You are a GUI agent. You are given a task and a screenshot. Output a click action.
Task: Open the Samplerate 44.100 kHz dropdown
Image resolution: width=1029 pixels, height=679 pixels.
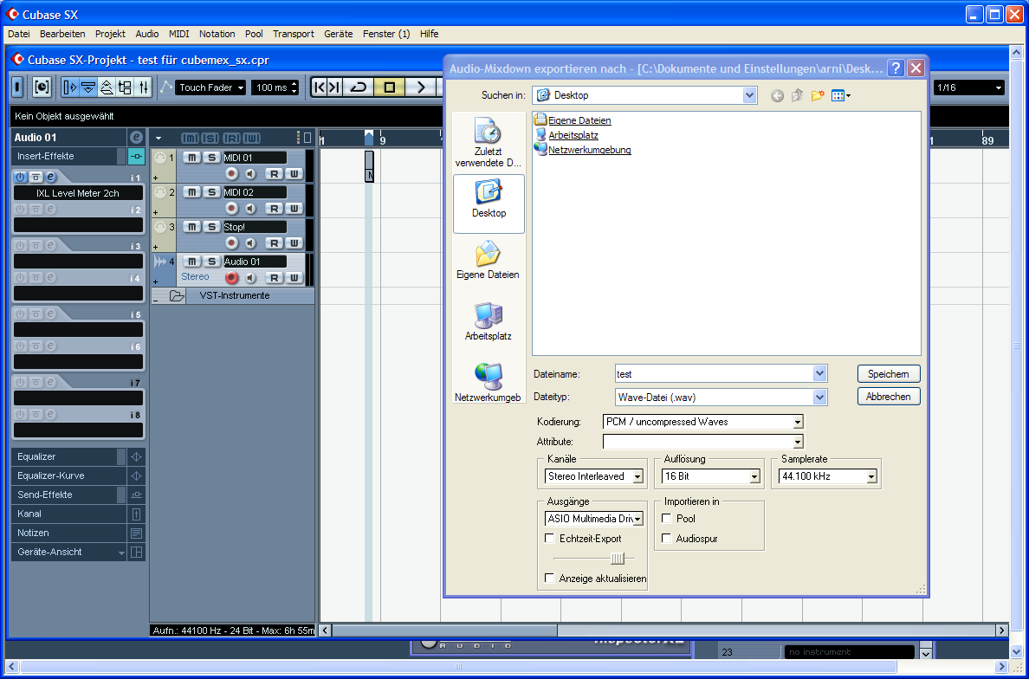click(871, 477)
